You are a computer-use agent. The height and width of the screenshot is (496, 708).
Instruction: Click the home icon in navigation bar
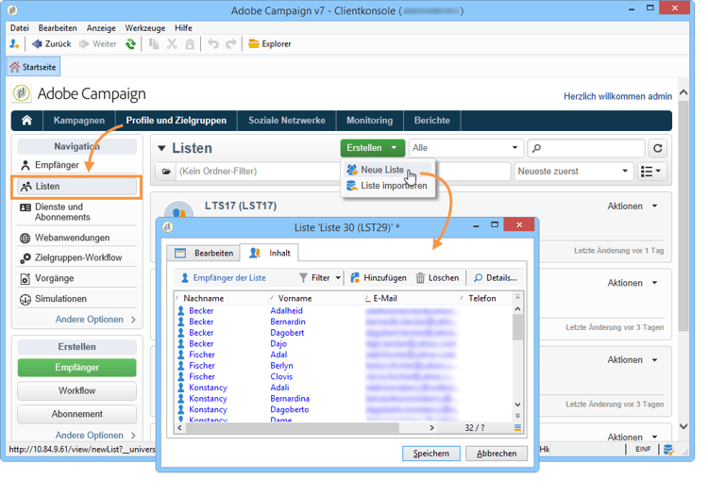[x=26, y=121]
